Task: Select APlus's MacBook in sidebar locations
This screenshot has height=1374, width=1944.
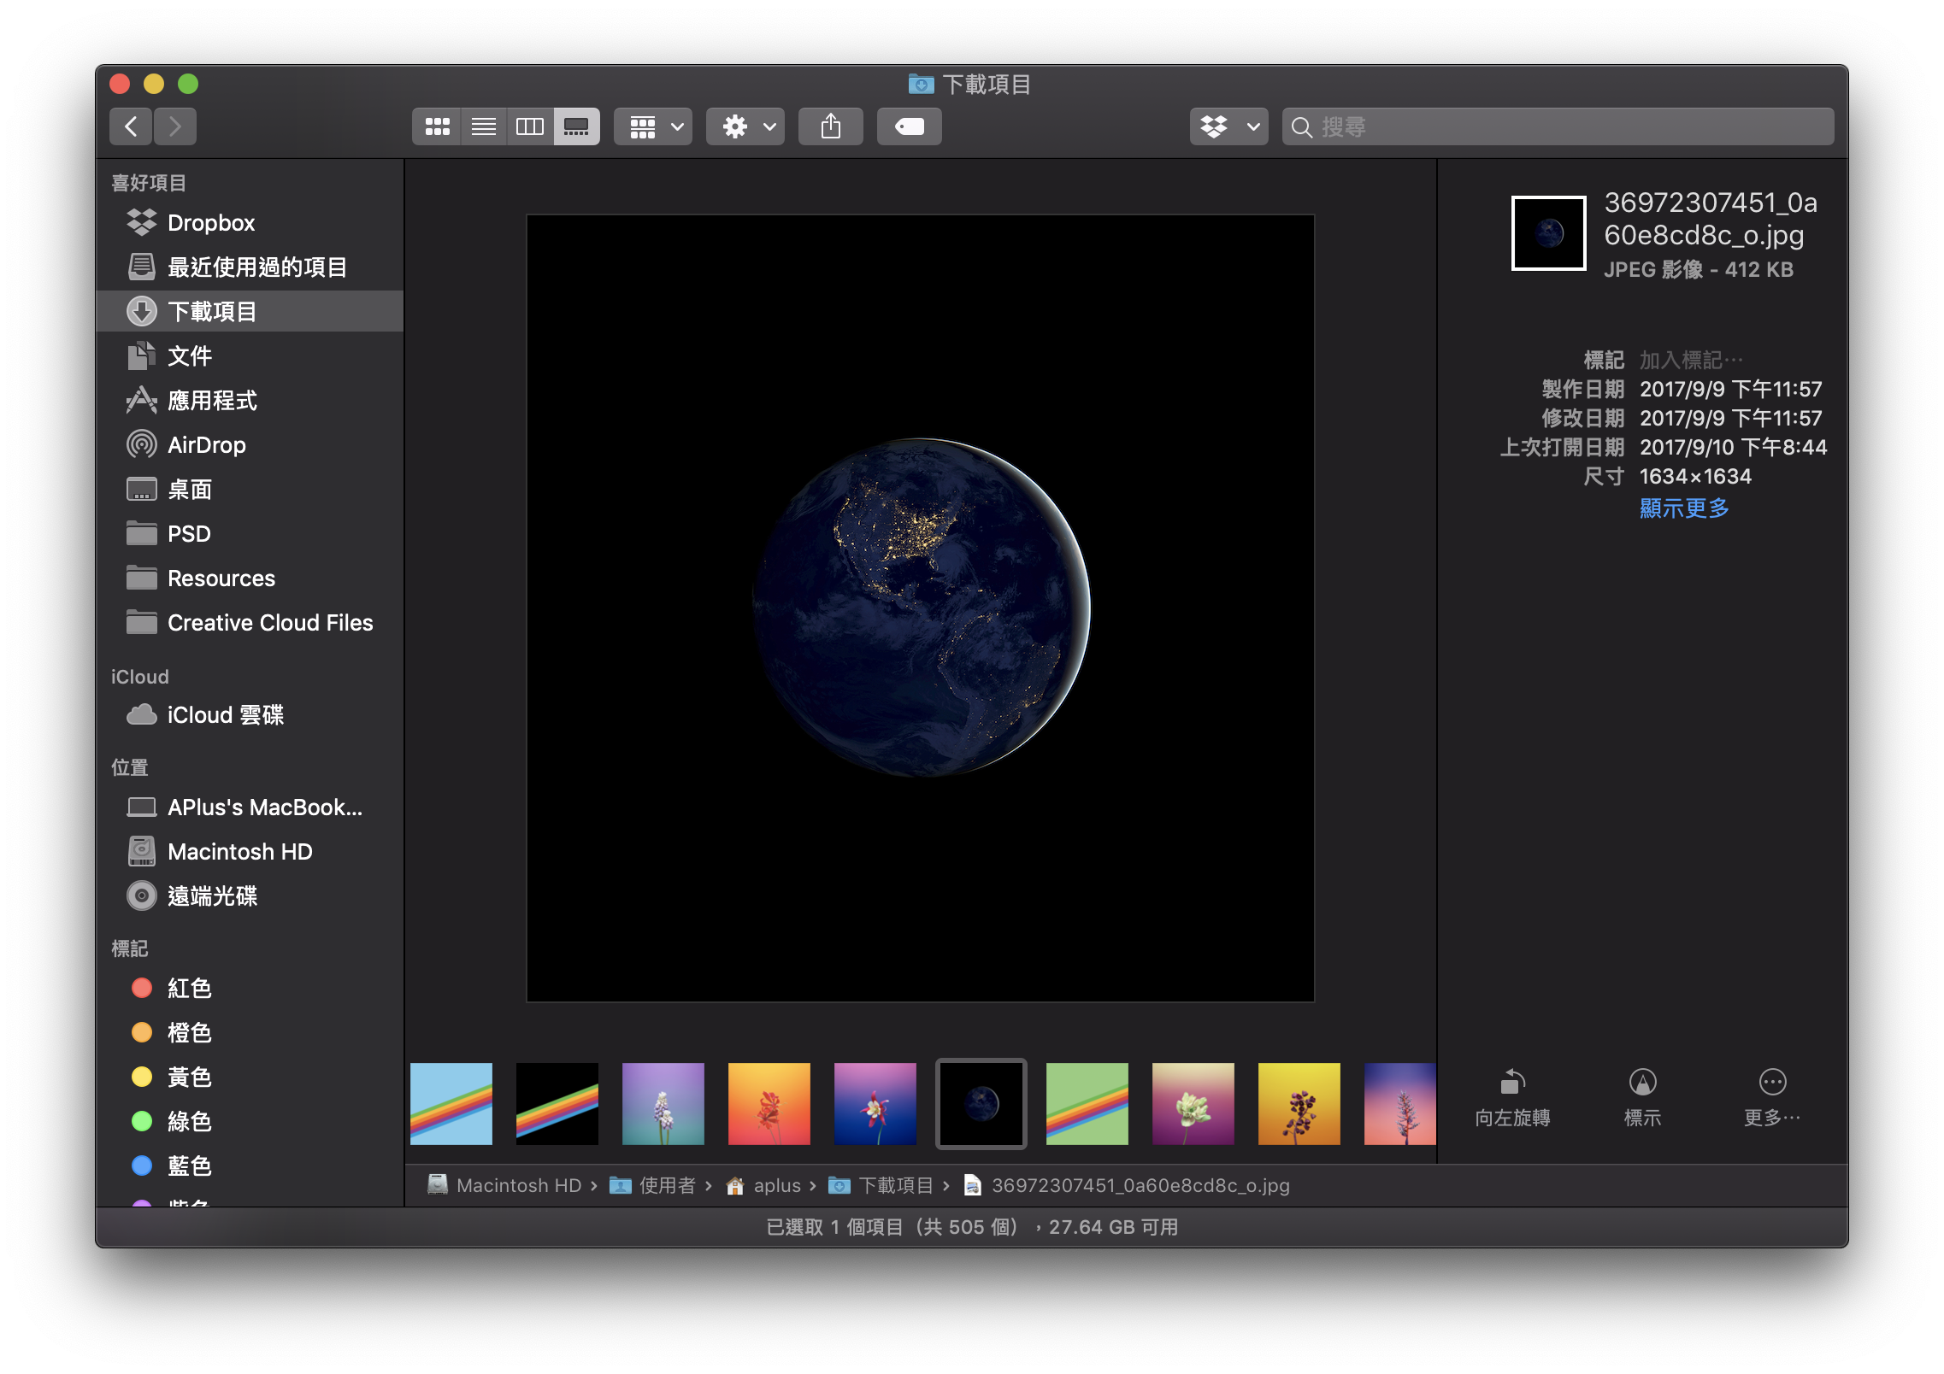Action: tap(250, 807)
